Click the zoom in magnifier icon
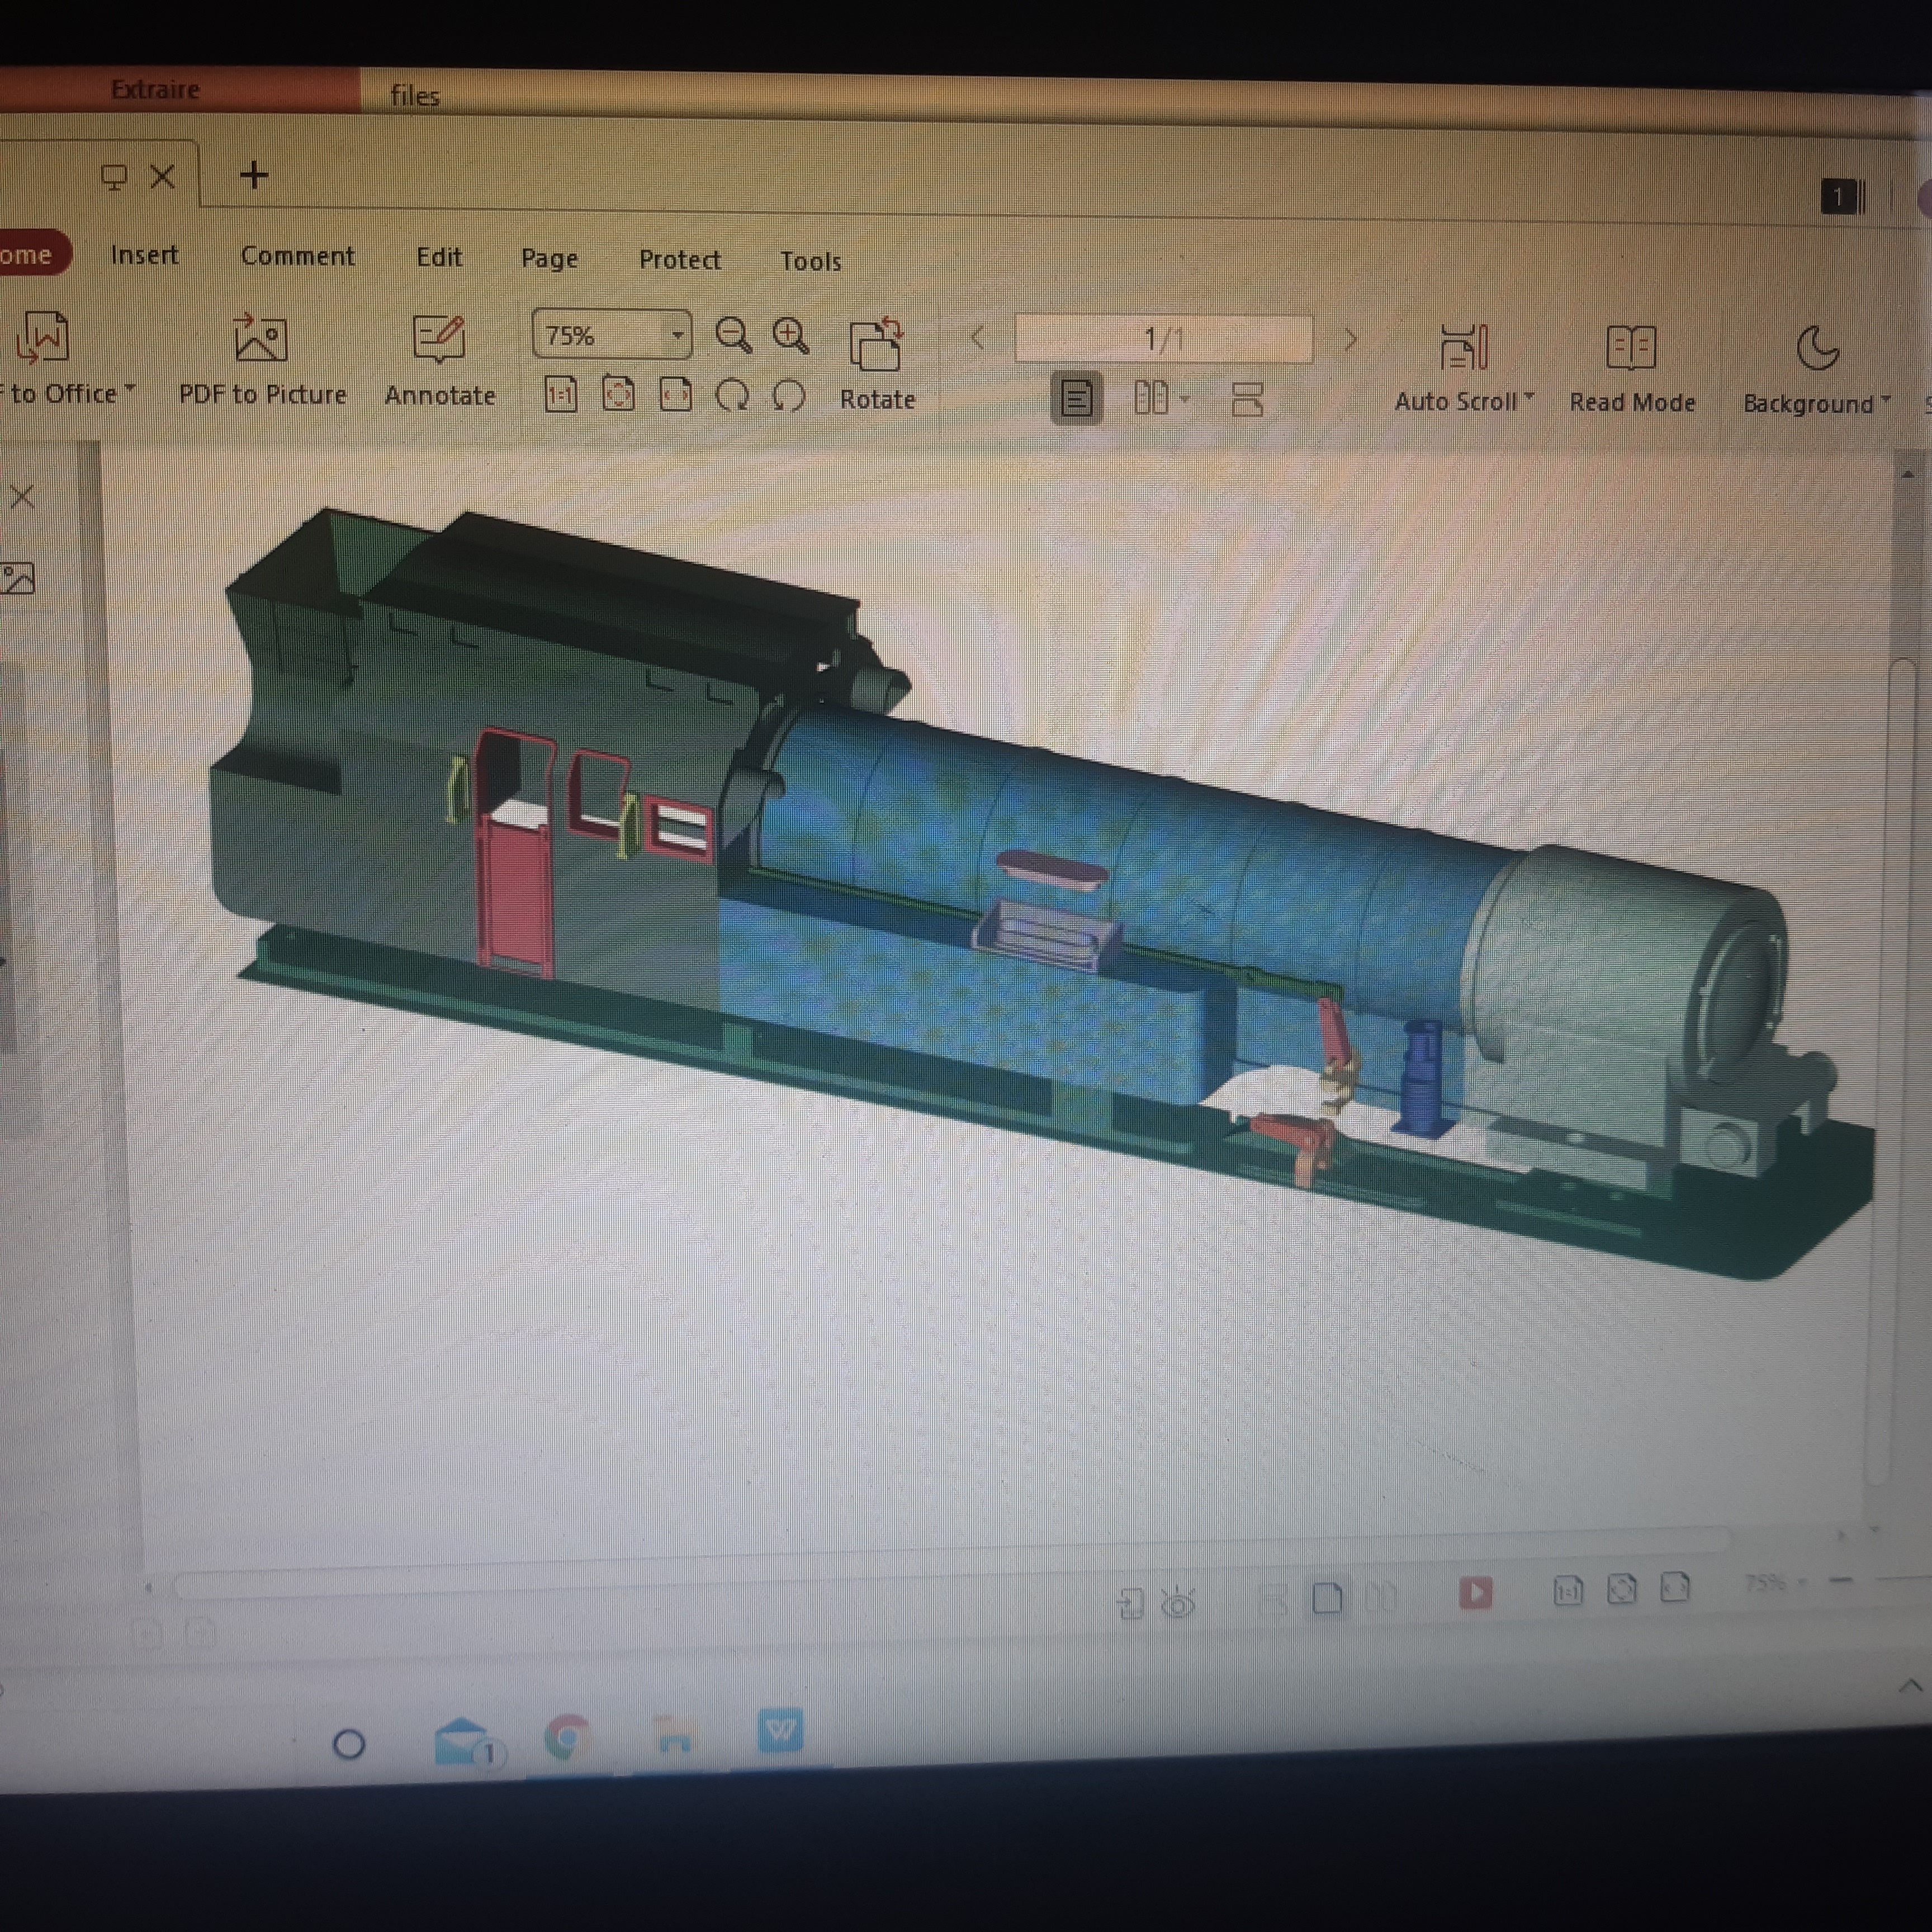Image resolution: width=1932 pixels, height=1932 pixels. 791,336
